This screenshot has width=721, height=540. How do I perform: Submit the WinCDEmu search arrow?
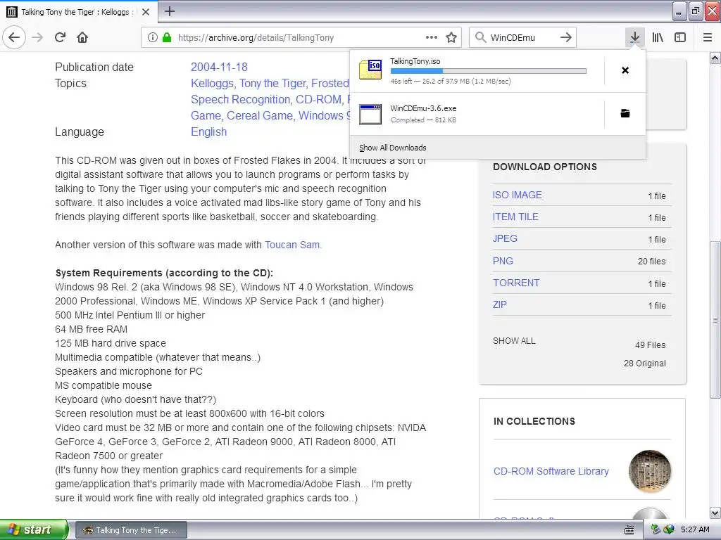click(x=566, y=37)
